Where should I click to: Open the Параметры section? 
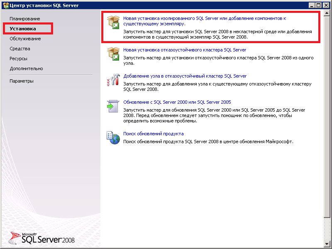click(22, 81)
